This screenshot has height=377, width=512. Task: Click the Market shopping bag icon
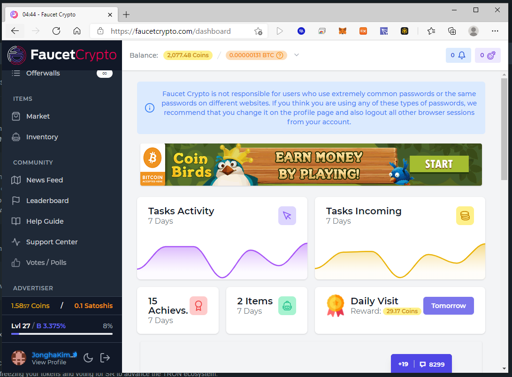coord(16,116)
